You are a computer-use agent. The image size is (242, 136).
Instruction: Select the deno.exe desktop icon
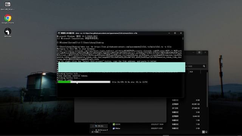click(8, 32)
